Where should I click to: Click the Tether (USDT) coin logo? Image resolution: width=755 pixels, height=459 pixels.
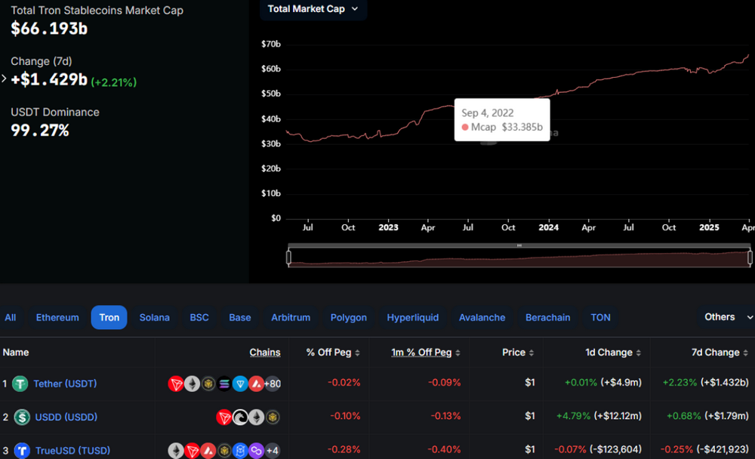coord(20,384)
